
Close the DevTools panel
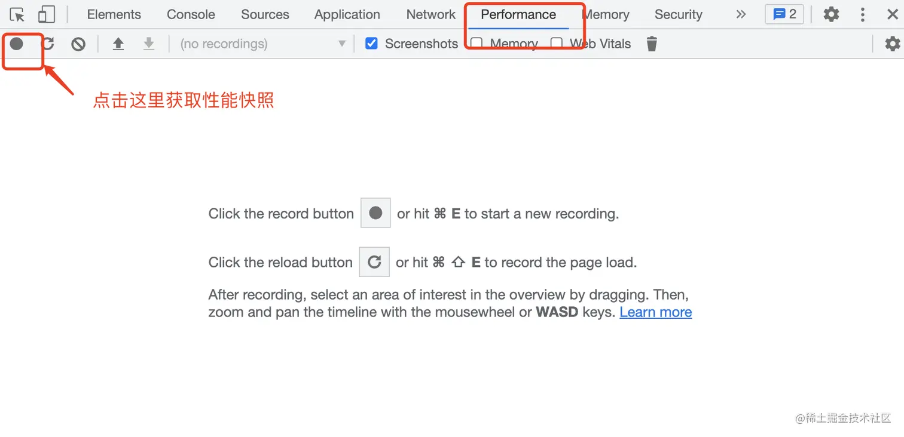[893, 14]
